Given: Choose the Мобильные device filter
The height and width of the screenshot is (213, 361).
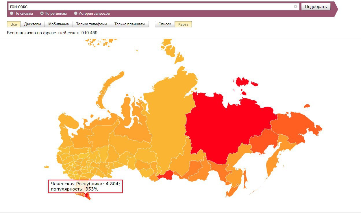Looking at the screenshot, I should pyautogui.click(x=59, y=24).
